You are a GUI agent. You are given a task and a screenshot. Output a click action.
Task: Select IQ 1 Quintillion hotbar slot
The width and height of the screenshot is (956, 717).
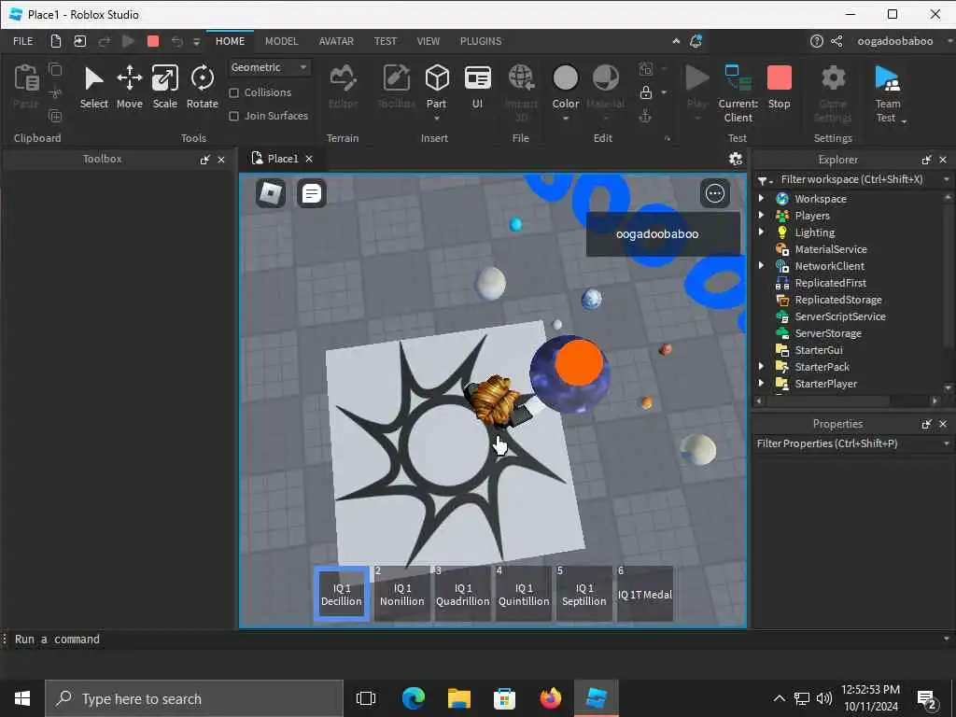pos(524,594)
